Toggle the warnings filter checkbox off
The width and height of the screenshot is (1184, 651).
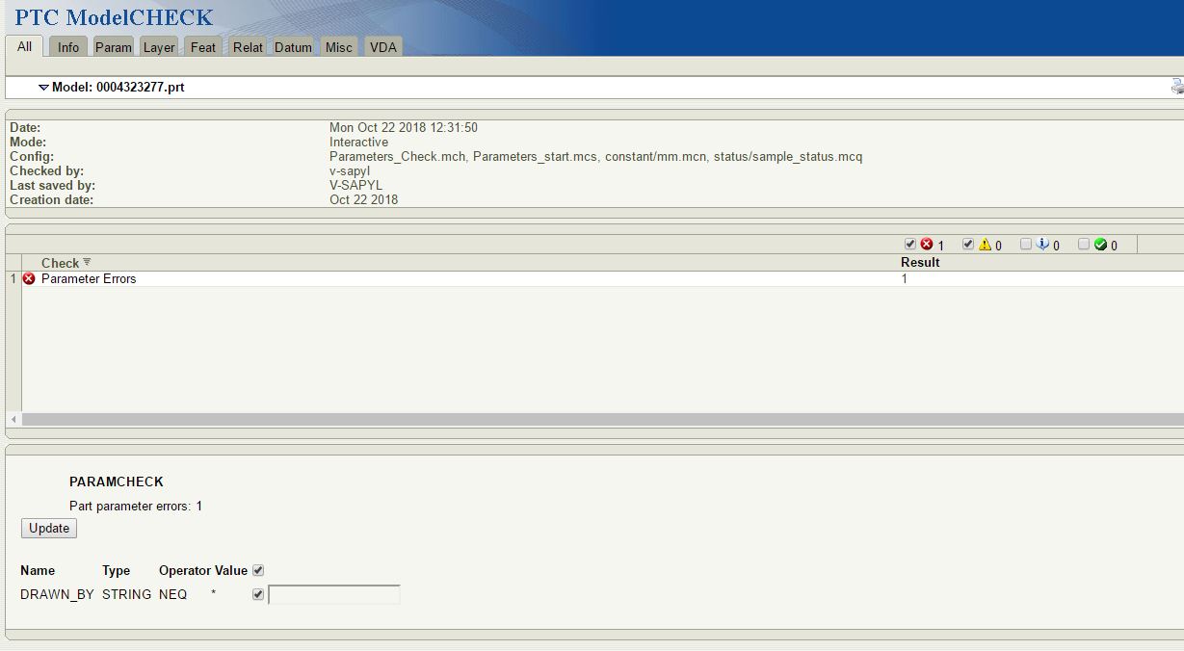[969, 244]
